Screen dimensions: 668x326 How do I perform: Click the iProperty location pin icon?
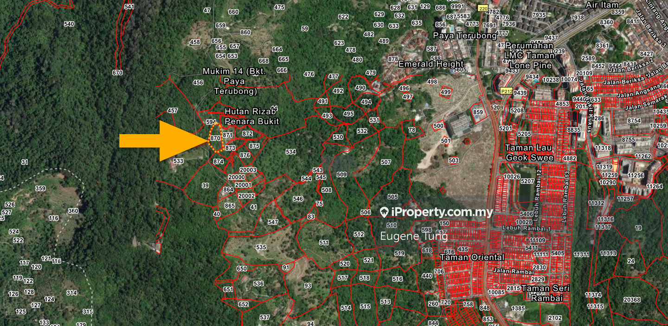tap(384, 213)
